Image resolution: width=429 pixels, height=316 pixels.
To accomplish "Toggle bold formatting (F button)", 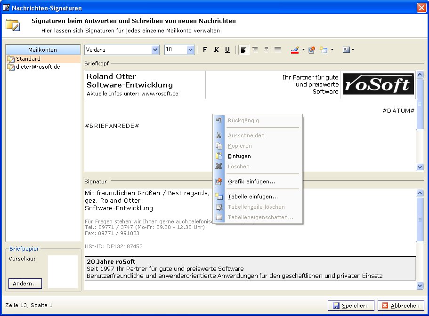I will coord(205,50).
